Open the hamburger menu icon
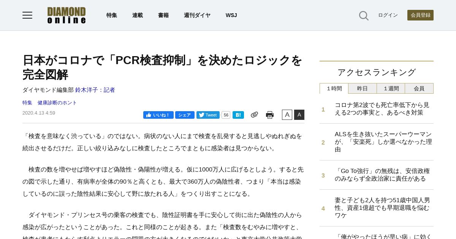The width and height of the screenshot is (456, 239). [x=27, y=15]
